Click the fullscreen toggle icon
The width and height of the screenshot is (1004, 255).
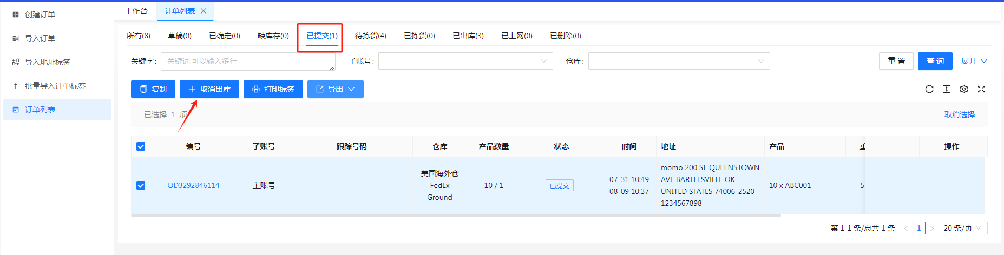point(981,89)
